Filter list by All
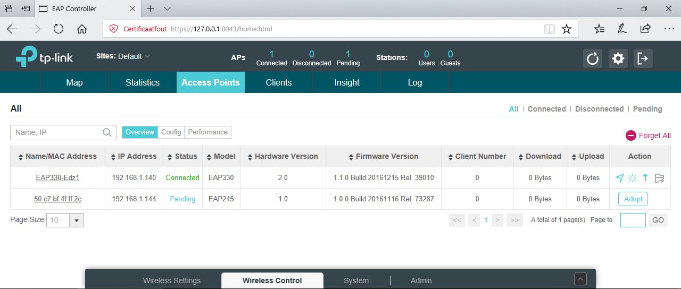The width and height of the screenshot is (681, 289). pyautogui.click(x=513, y=109)
